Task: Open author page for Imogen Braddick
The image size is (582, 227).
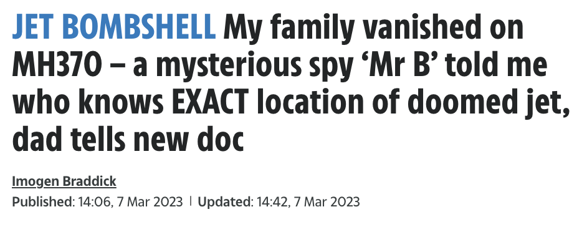Action: (64, 181)
